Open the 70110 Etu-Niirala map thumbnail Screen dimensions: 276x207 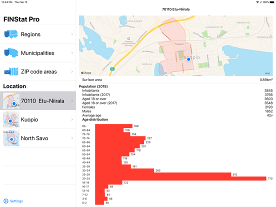pos(11,100)
